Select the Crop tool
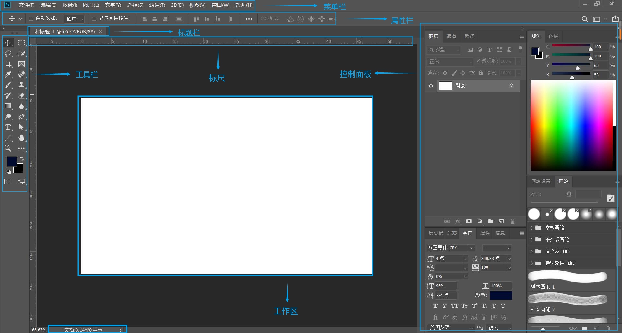The height and width of the screenshot is (333, 622). click(x=8, y=64)
